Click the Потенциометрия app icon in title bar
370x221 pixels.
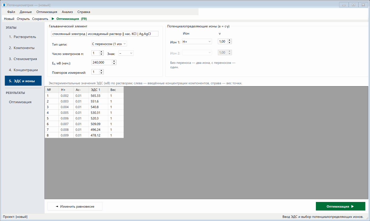[4, 5]
